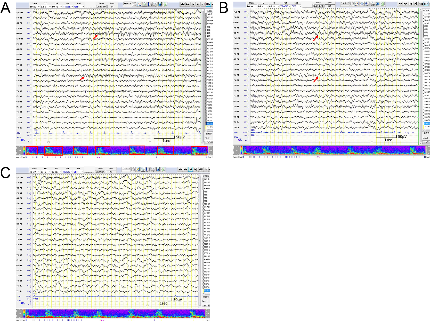Click the green waveform icon in panel C toolbar
The image size is (430, 321).
(163, 169)
